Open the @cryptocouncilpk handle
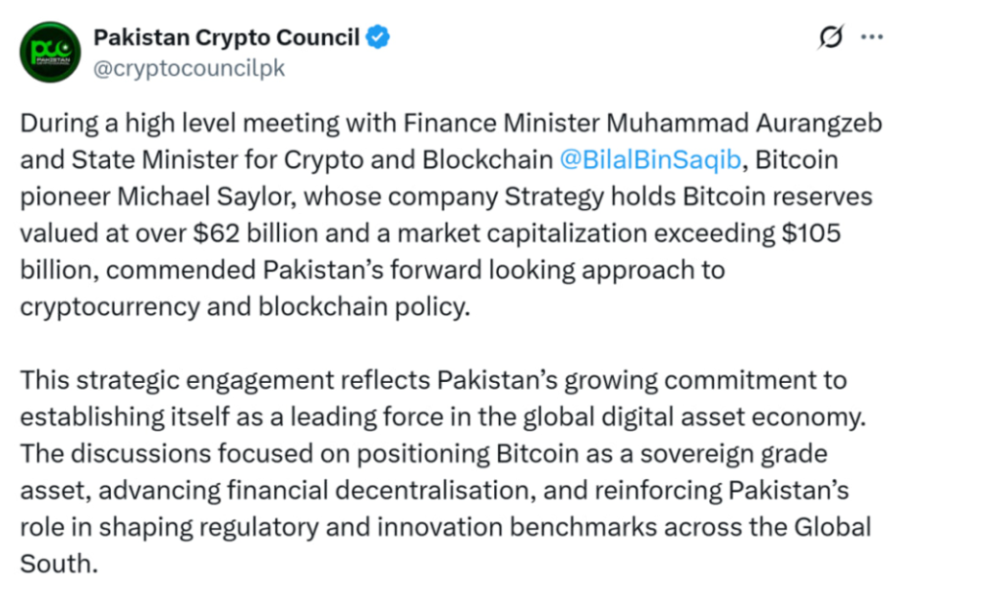The width and height of the screenshot is (996, 594). pyautogui.click(x=189, y=70)
